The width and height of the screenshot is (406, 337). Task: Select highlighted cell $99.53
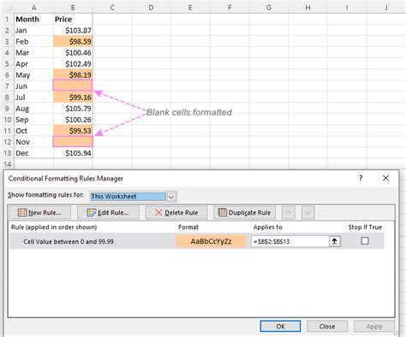point(73,131)
